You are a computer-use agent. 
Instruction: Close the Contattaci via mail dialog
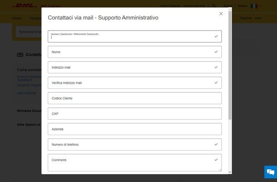pos(221,14)
